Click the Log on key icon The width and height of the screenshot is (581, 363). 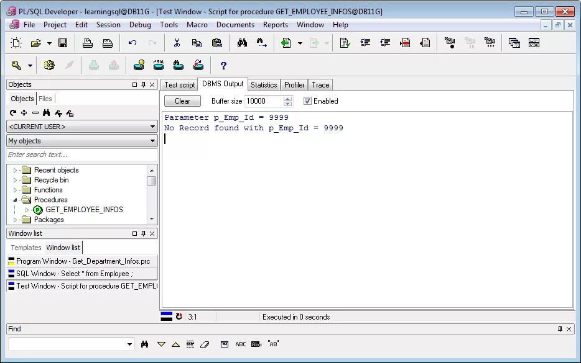(16, 65)
